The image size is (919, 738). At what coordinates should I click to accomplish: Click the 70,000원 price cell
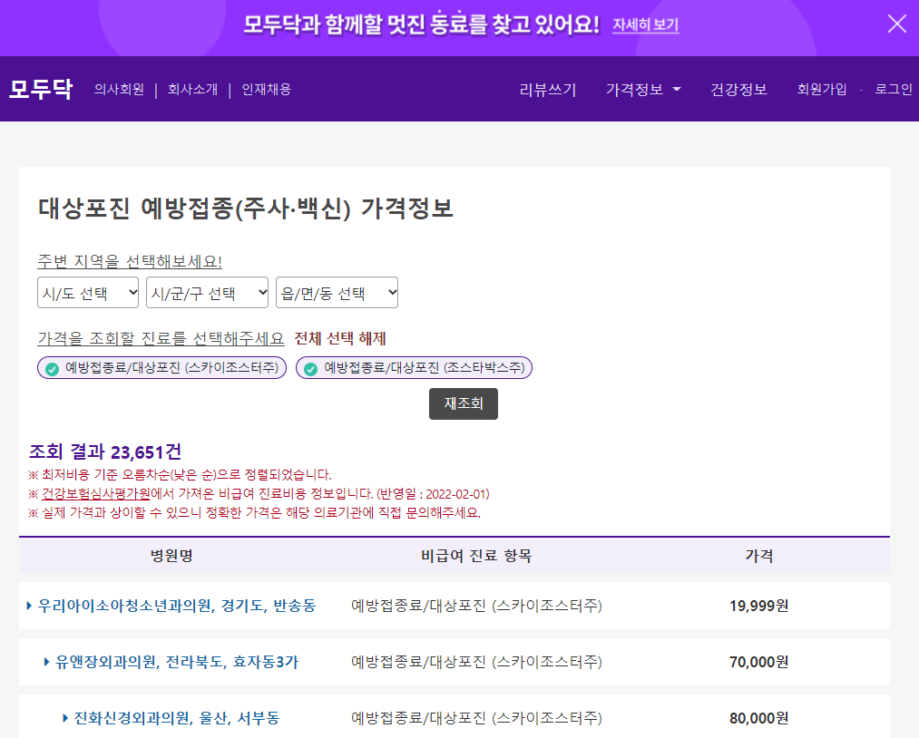click(x=758, y=662)
